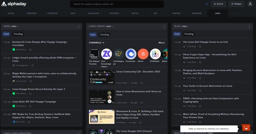Select Cointelegraph channel icon

(x=119, y=54)
